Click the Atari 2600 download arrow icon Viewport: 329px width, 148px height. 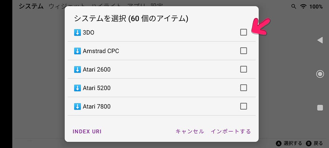click(x=77, y=70)
